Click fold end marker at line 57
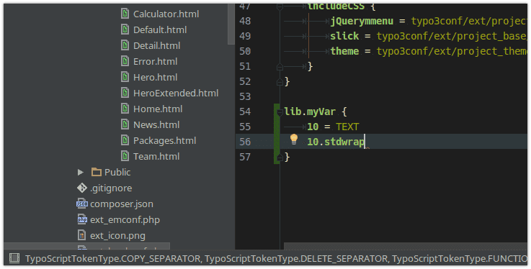The height and width of the screenshot is (269, 531). click(x=280, y=157)
